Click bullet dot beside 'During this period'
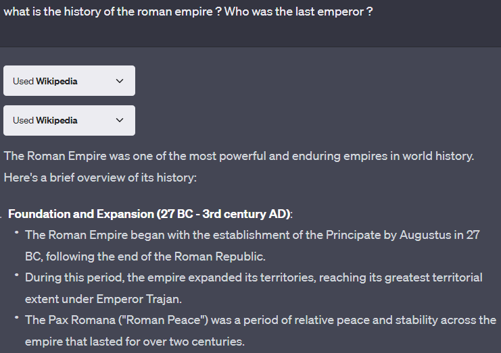This screenshot has width=501, height=353. (17, 275)
